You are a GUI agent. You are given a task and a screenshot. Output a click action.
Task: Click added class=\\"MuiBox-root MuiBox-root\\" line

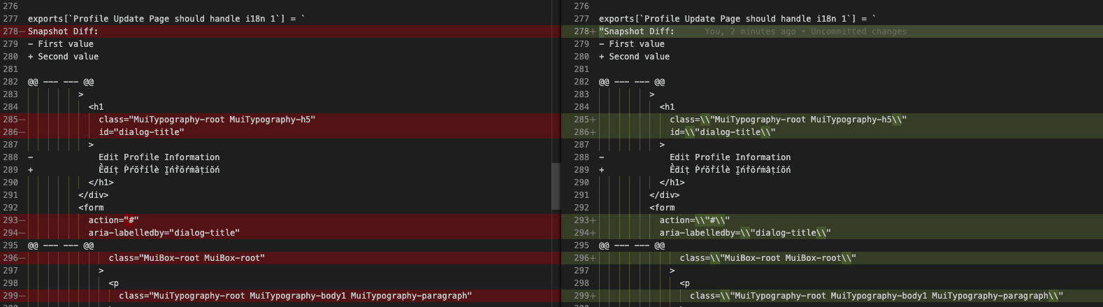click(x=767, y=258)
